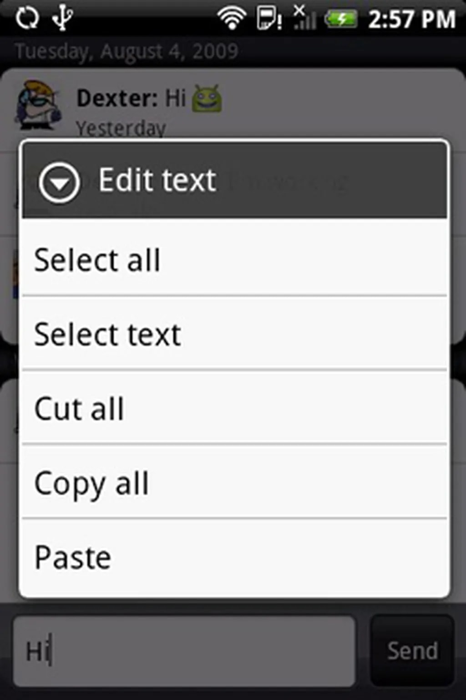Tap the 2:57 PM clock
This screenshot has width=466, height=700.
pos(411,20)
